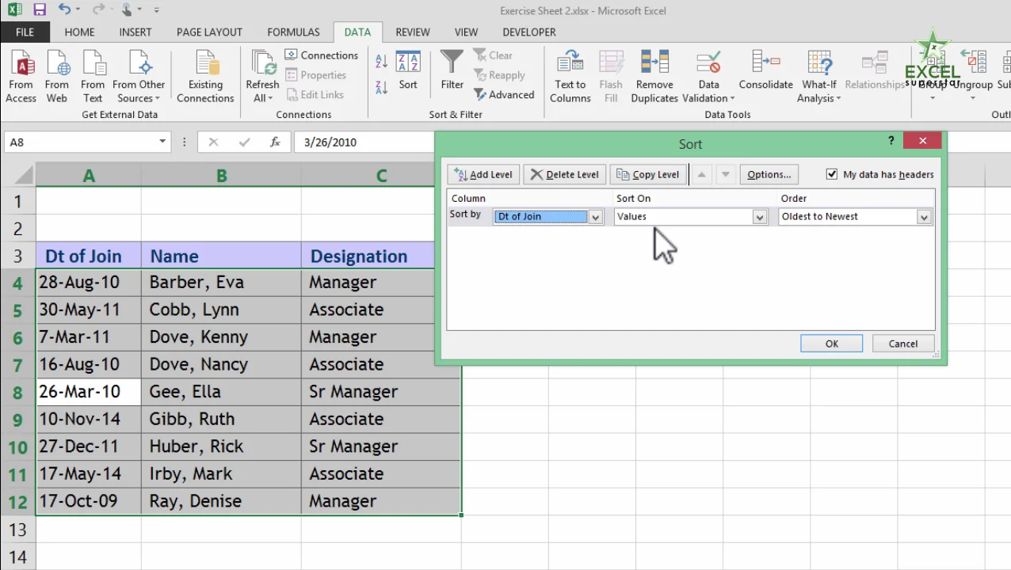The height and width of the screenshot is (570, 1011).
Task: Select row 13 header
Action: [x=17, y=529]
